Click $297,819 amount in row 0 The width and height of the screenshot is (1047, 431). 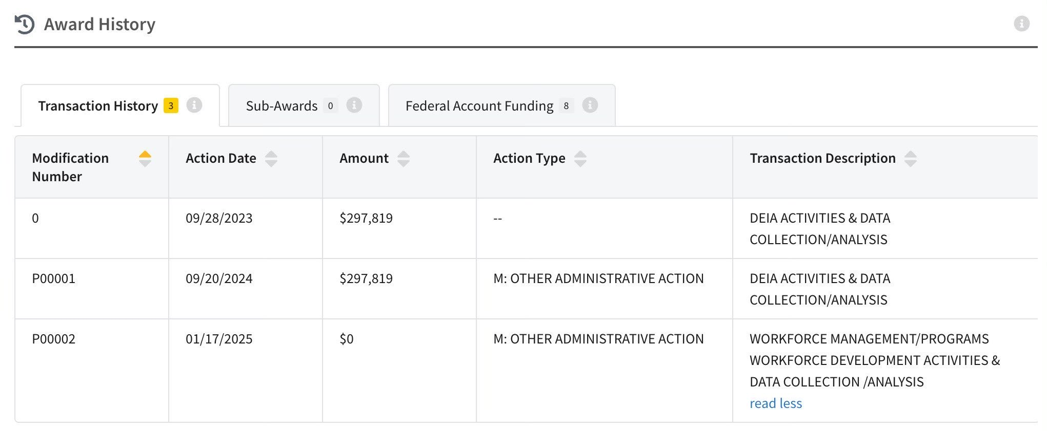[366, 218]
